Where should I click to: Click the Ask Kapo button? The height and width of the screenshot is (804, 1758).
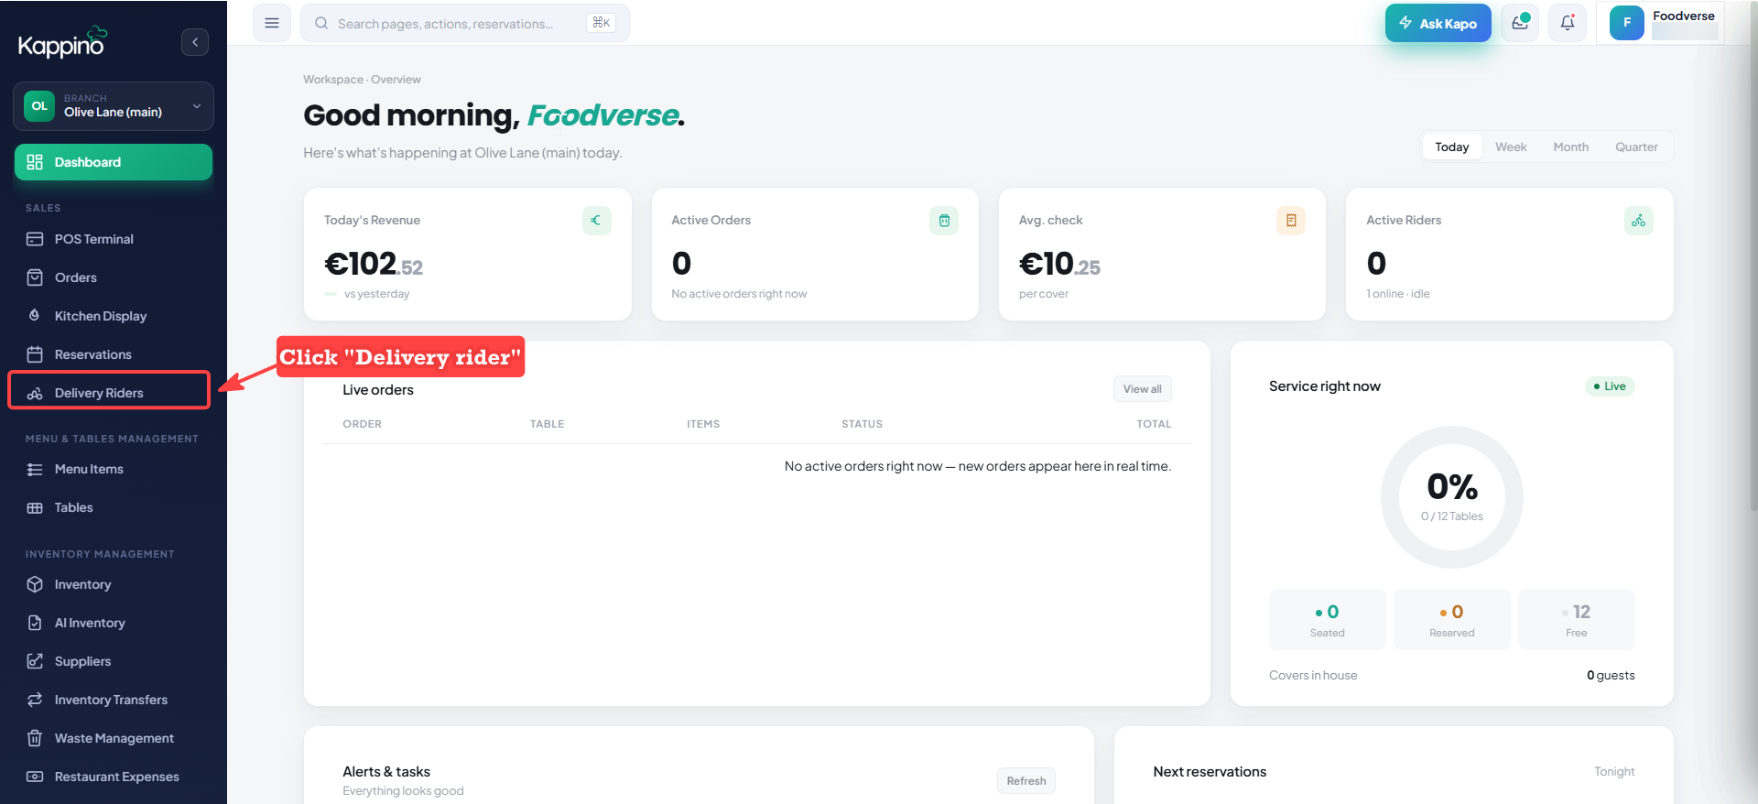click(x=1438, y=23)
